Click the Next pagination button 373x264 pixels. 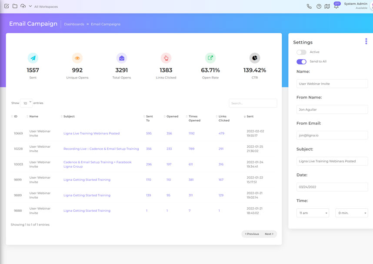pyautogui.click(x=269, y=234)
